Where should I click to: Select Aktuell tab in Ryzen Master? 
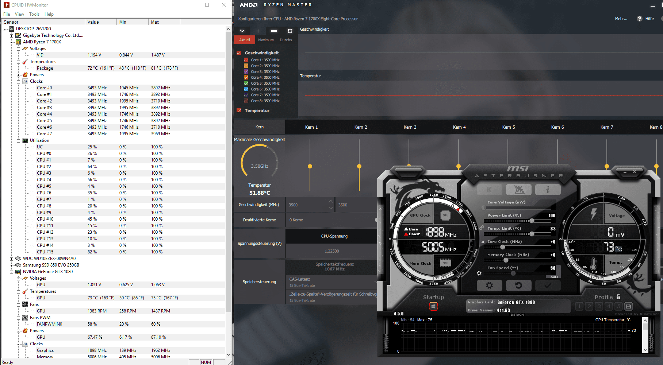coord(245,40)
